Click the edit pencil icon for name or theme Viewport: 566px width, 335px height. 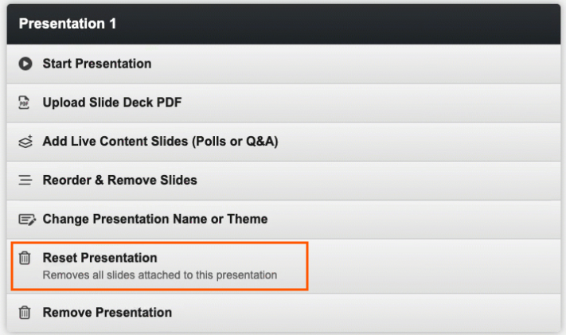click(25, 219)
